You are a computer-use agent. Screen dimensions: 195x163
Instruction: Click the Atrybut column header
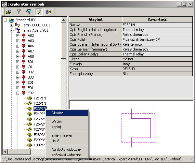point(96,20)
